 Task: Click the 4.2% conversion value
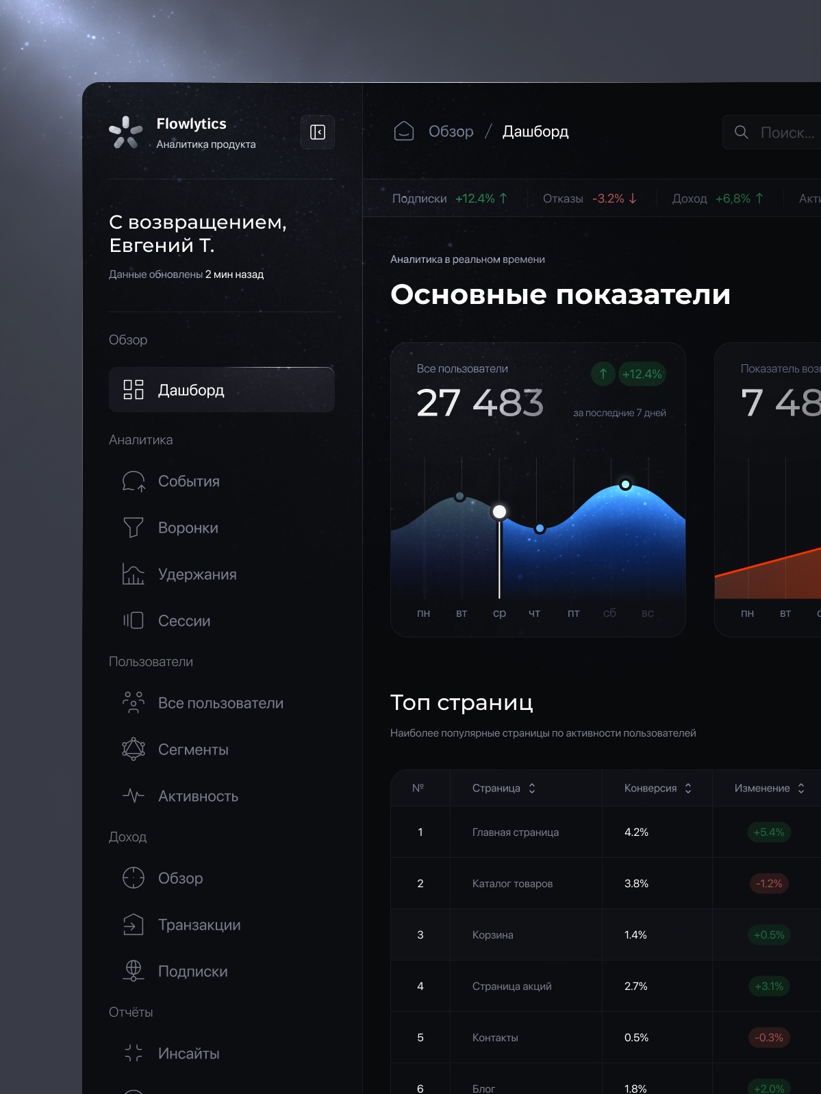coord(636,832)
